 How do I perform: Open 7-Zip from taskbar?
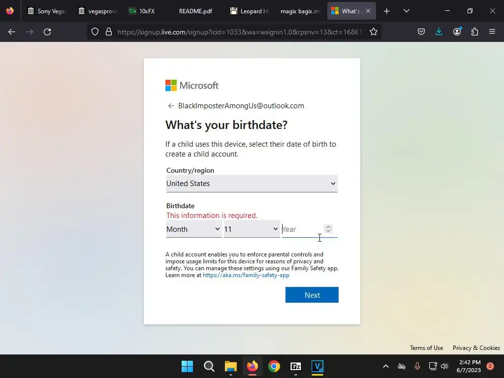pos(296,366)
